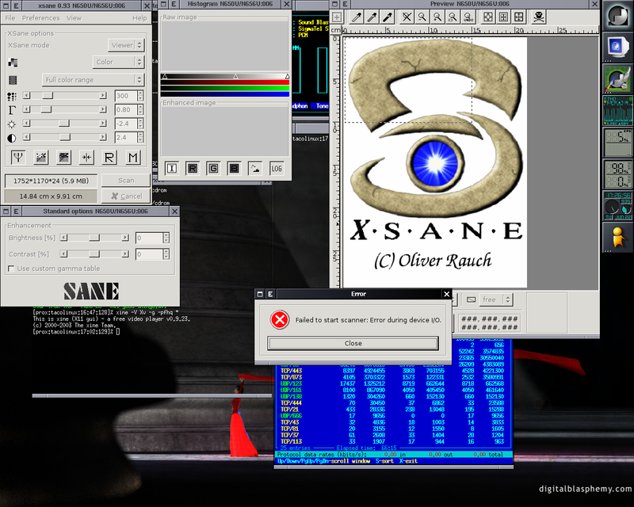Click the GNUstep paintbrush dock icon

coord(617,78)
